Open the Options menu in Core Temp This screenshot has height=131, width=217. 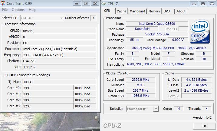click(18, 10)
